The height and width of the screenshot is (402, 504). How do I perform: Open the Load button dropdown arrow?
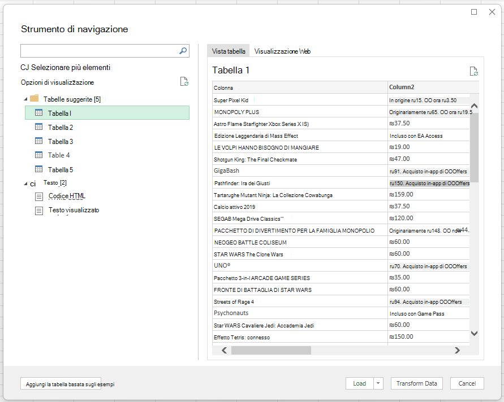pos(378,383)
